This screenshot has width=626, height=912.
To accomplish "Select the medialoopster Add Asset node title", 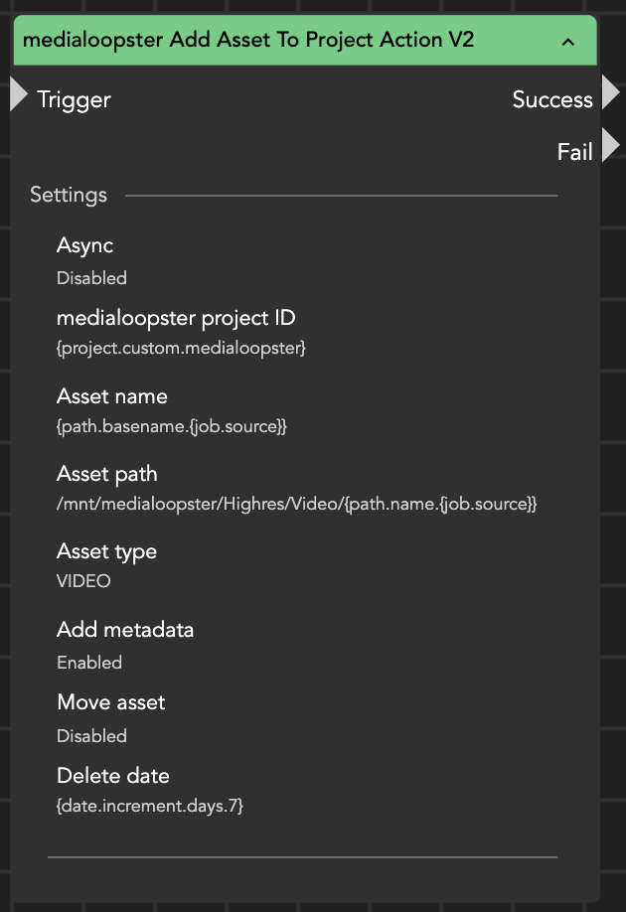I will pyautogui.click(x=248, y=41).
